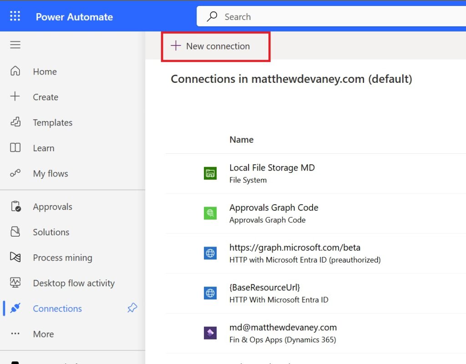Open Desktop flow activity page
466x364 pixels.
(74, 283)
